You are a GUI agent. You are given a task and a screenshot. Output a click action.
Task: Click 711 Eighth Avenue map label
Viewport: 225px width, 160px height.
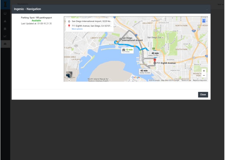click(166, 63)
